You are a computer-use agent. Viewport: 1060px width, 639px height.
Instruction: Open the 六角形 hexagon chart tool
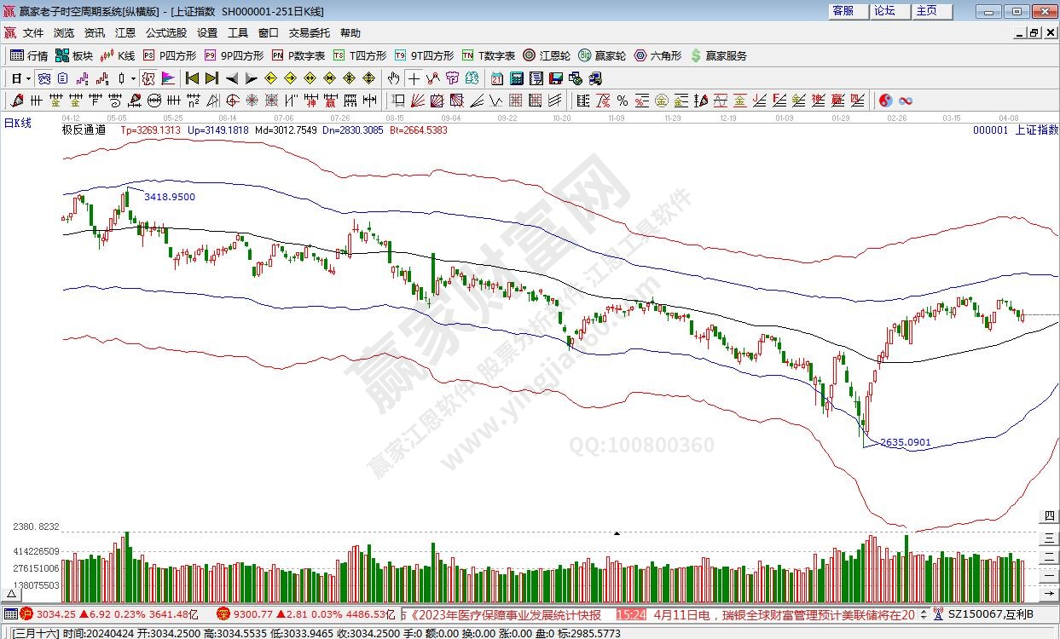point(657,55)
